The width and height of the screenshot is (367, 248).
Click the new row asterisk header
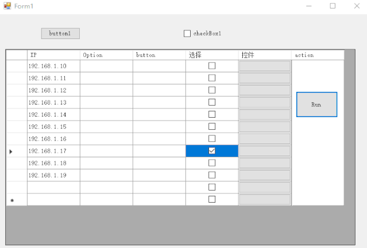[11, 200]
